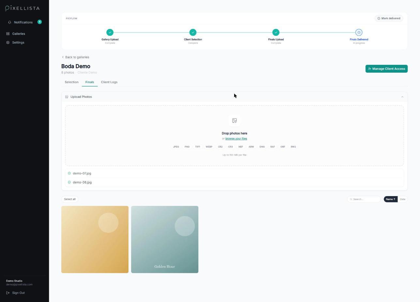Sort photos by Name
This screenshot has height=302, width=420.
(390, 199)
